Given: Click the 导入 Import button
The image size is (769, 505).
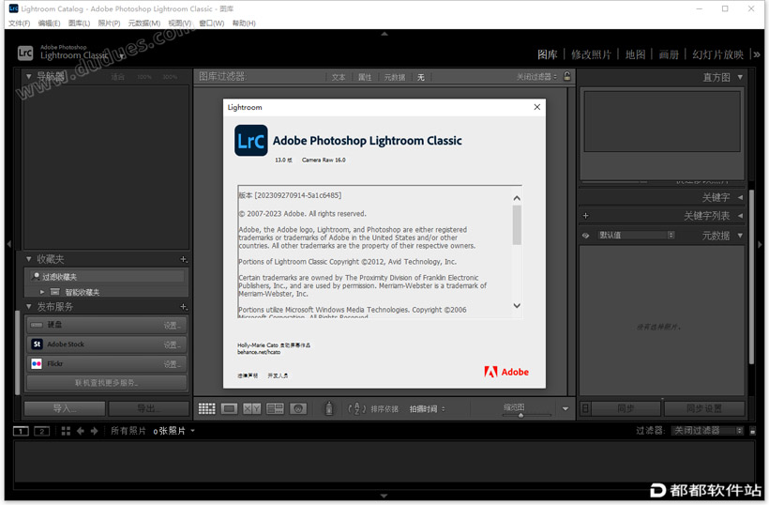Looking at the screenshot, I should [65, 408].
